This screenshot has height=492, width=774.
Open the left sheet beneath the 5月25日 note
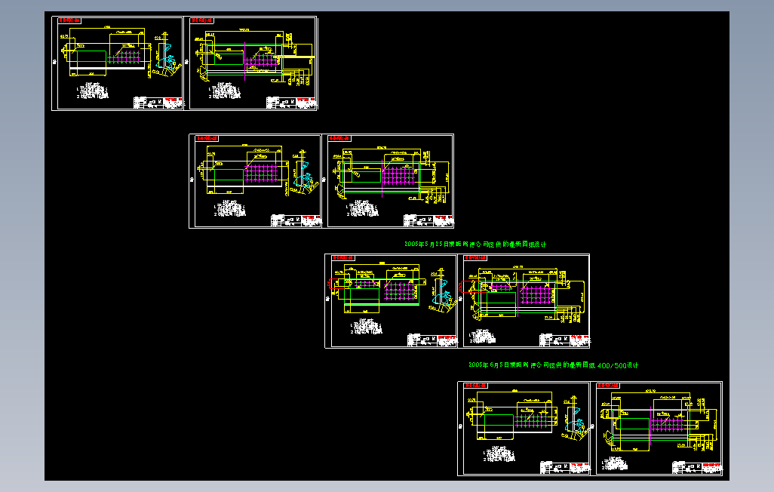pos(391,301)
